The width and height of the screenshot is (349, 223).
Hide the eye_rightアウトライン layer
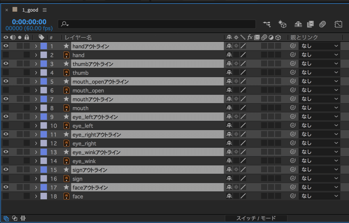6,134
